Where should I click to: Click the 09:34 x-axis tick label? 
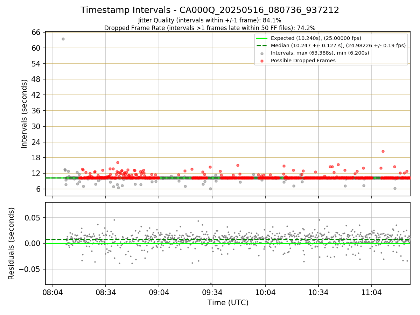coord(212,292)
